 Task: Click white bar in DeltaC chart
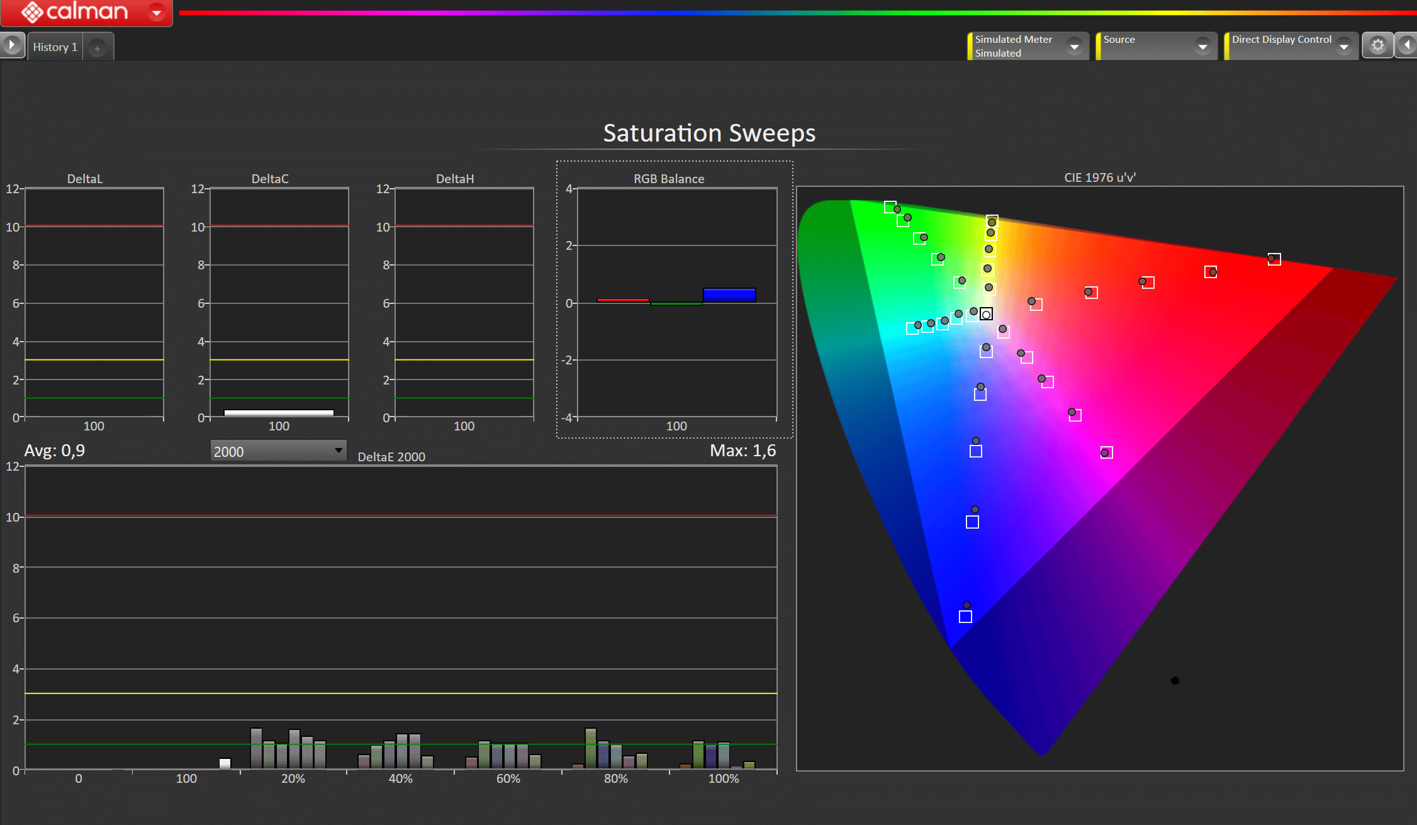click(279, 413)
